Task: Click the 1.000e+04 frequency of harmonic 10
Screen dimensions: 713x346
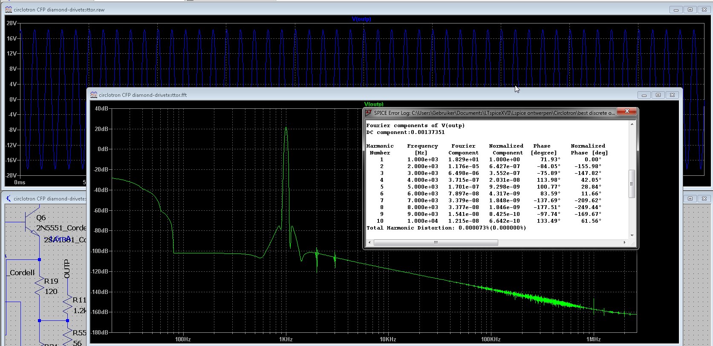Action: click(422, 221)
